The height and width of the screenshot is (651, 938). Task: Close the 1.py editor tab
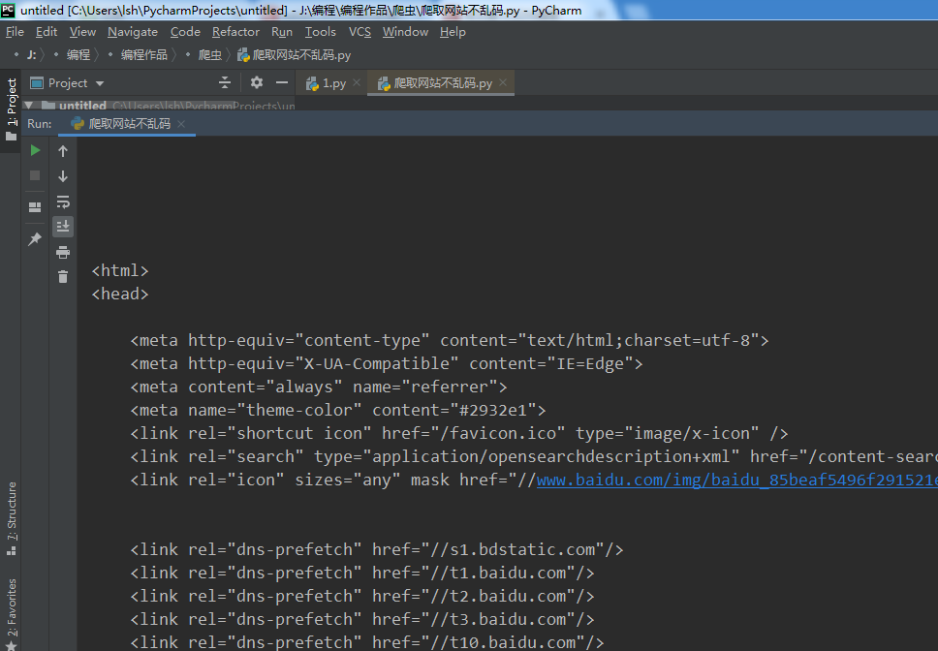tap(357, 82)
